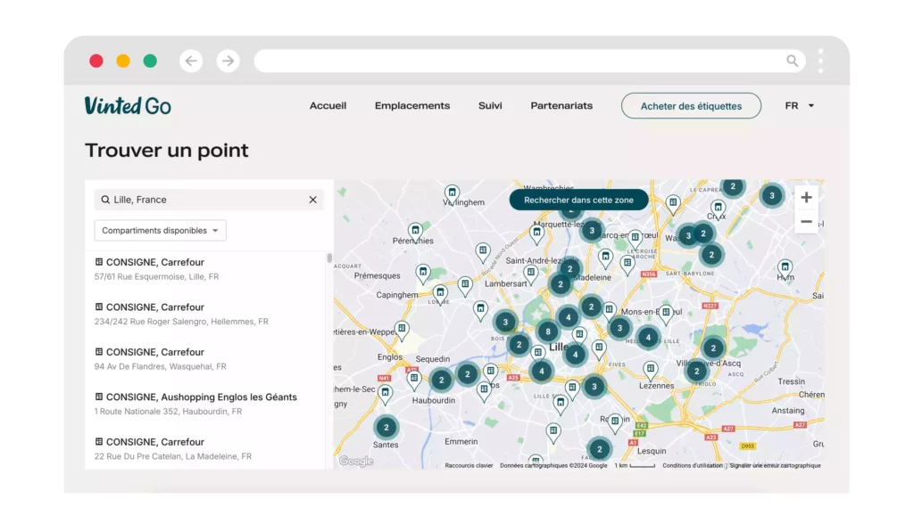This screenshot has width=914, height=532.
Task: Click the map cluster marker labeled 8
Action: point(547,331)
